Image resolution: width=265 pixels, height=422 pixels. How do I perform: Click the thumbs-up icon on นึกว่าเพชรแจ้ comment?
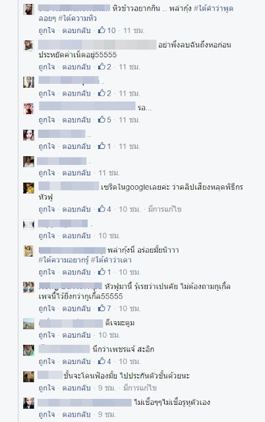click(x=102, y=361)
